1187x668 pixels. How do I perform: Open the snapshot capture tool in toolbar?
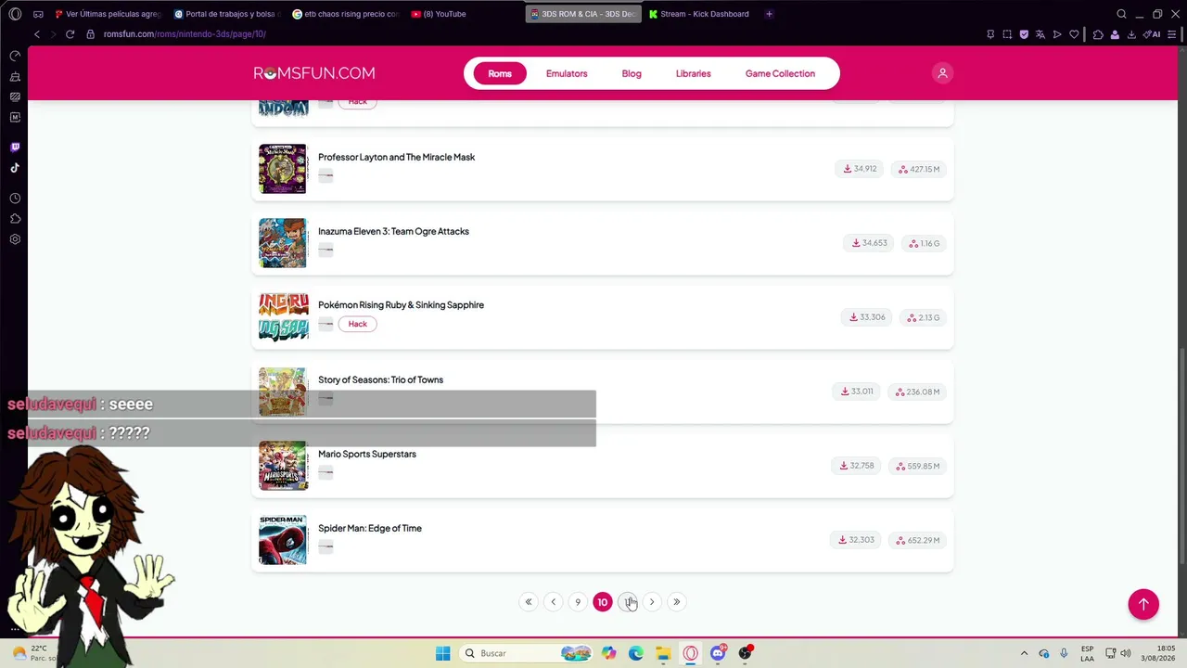click(1007, 34)
